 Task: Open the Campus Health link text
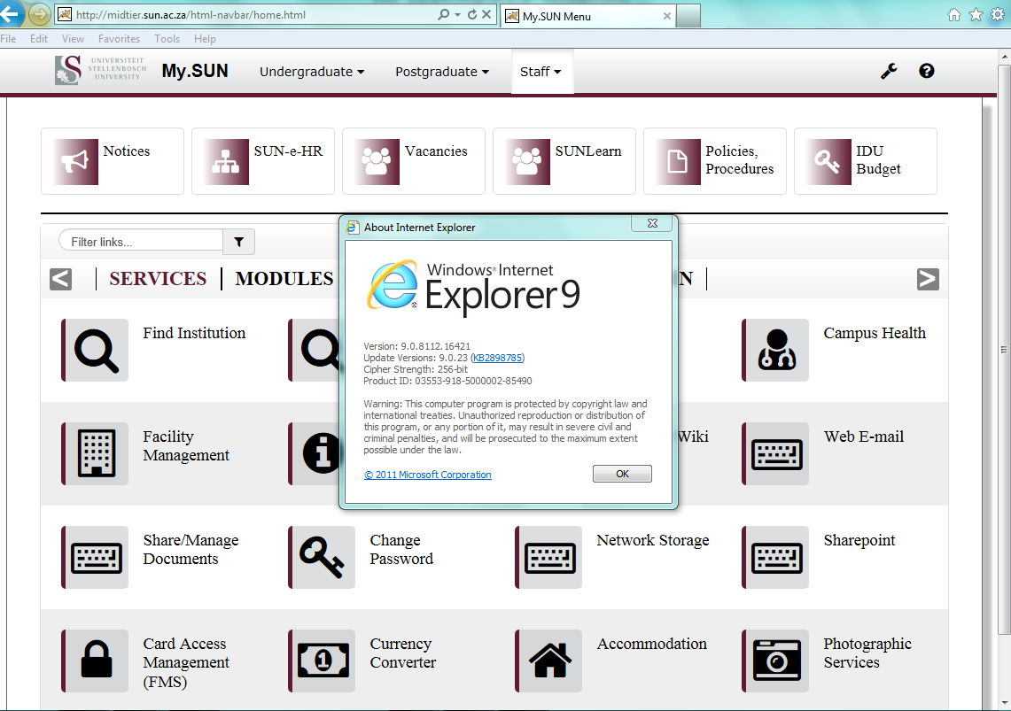pyautogui.click(x=875, y=333)
